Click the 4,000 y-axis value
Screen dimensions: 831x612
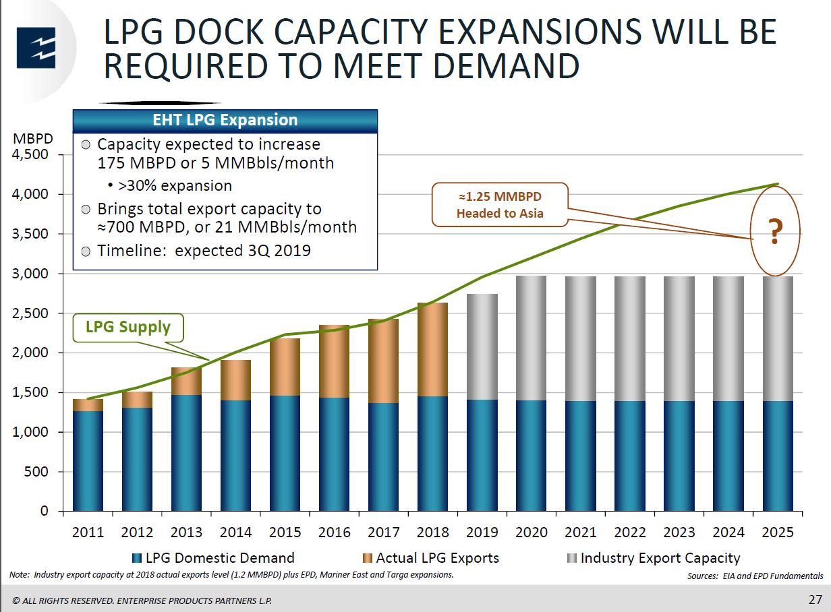(x=30, y=195)
